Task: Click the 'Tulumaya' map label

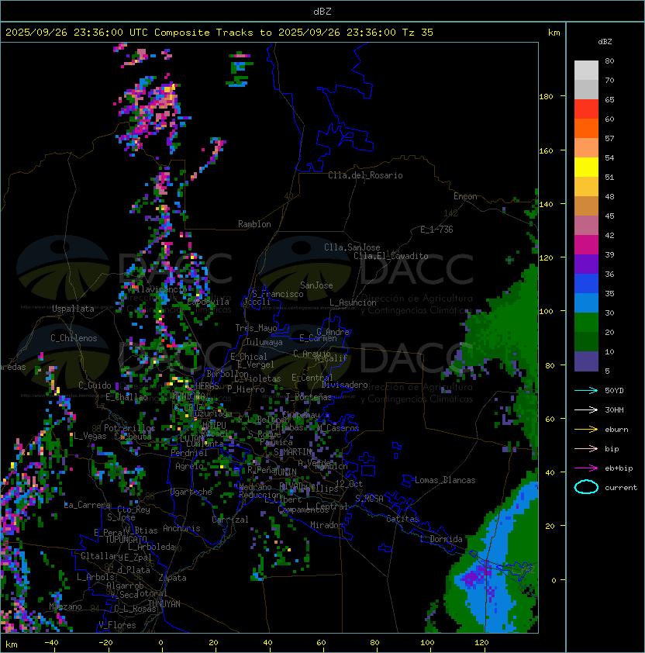Action: coord(264,342)
